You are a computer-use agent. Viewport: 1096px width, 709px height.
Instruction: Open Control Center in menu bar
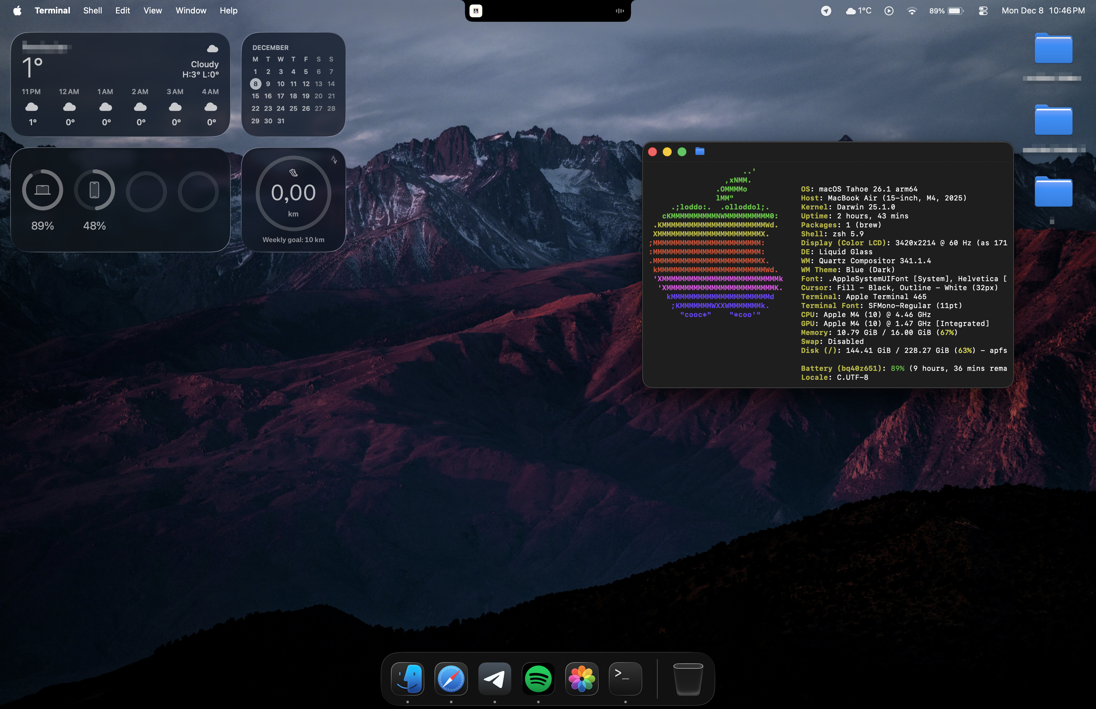click(983, 11)
